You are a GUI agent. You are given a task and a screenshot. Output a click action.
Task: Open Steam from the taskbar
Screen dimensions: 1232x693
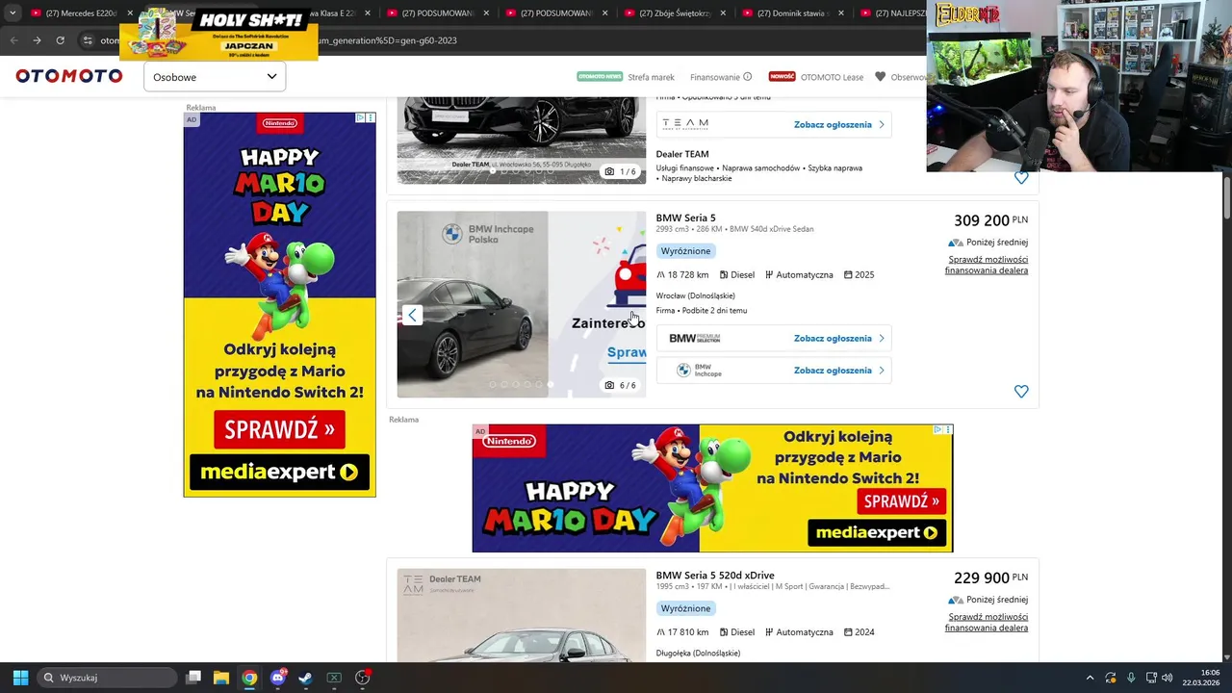305,678
